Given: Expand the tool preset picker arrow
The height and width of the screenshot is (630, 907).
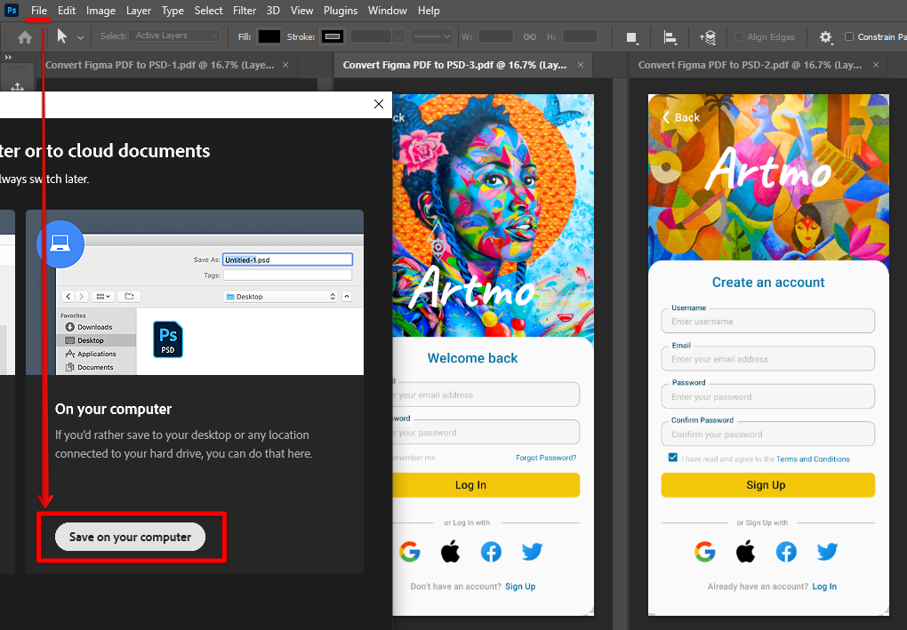Looking at the screenshot, I should click(81, 37).
